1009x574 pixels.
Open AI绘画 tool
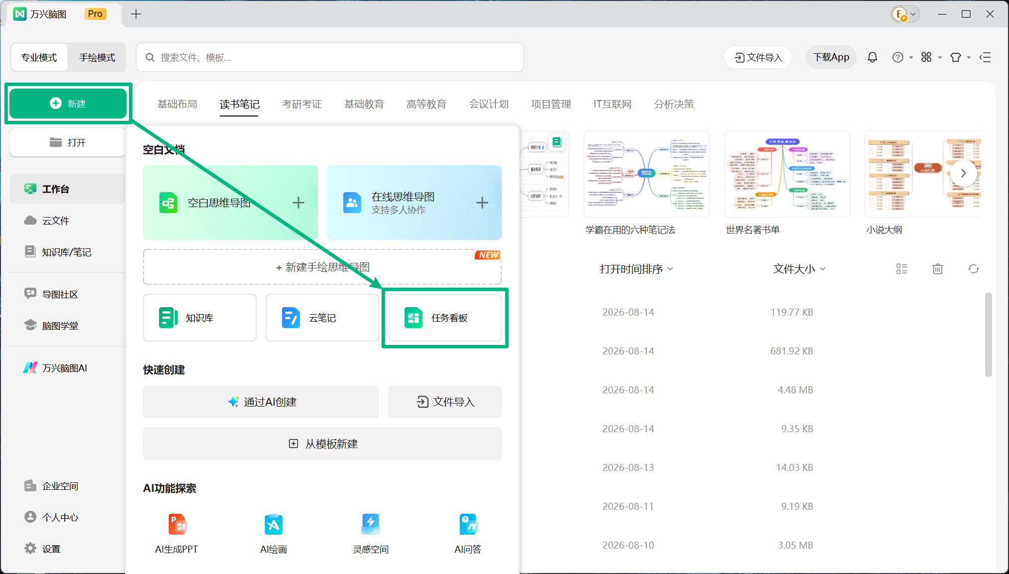[274, 534]
